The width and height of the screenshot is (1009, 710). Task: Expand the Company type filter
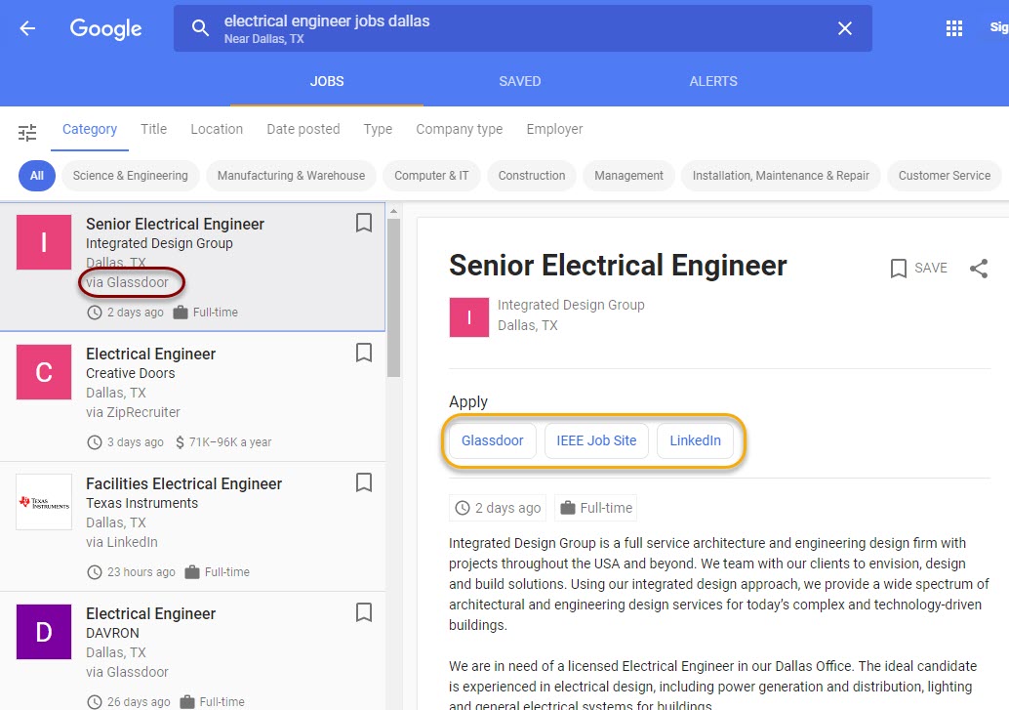coord(459,129)
